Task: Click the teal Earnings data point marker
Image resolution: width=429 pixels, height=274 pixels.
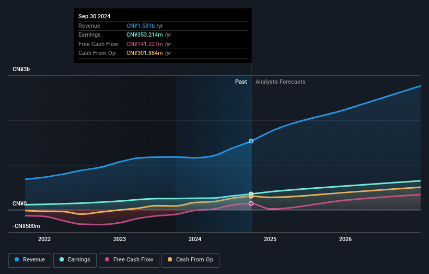Action: pos(251,194)
